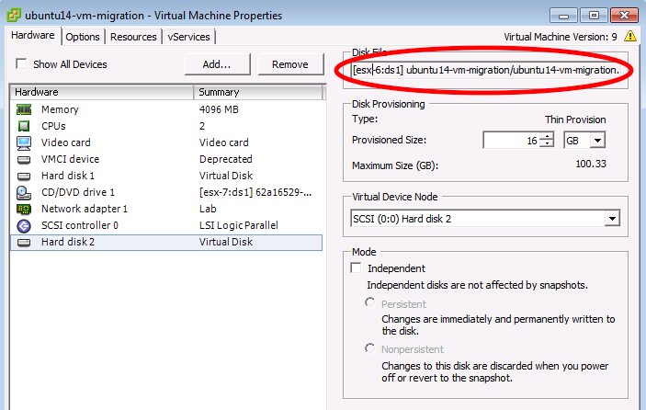The height and width of the screenshot is (410, 646).
Task: Click the yellow warning icon near version
Action: (x=630, y=37)
